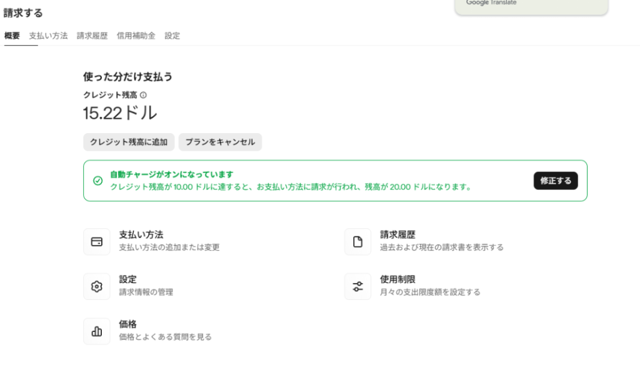
Task: Click the info icon next to クレジット残高
Action: (x=143, y=95)
